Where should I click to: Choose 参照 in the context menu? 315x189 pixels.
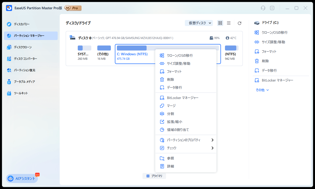tap(186, 158)
